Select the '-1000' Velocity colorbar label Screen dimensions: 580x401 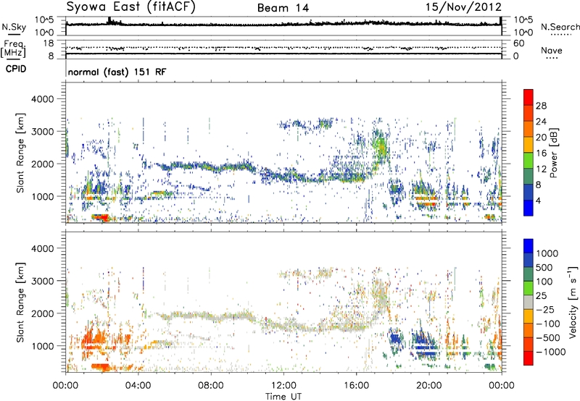[x=550, y=352]
